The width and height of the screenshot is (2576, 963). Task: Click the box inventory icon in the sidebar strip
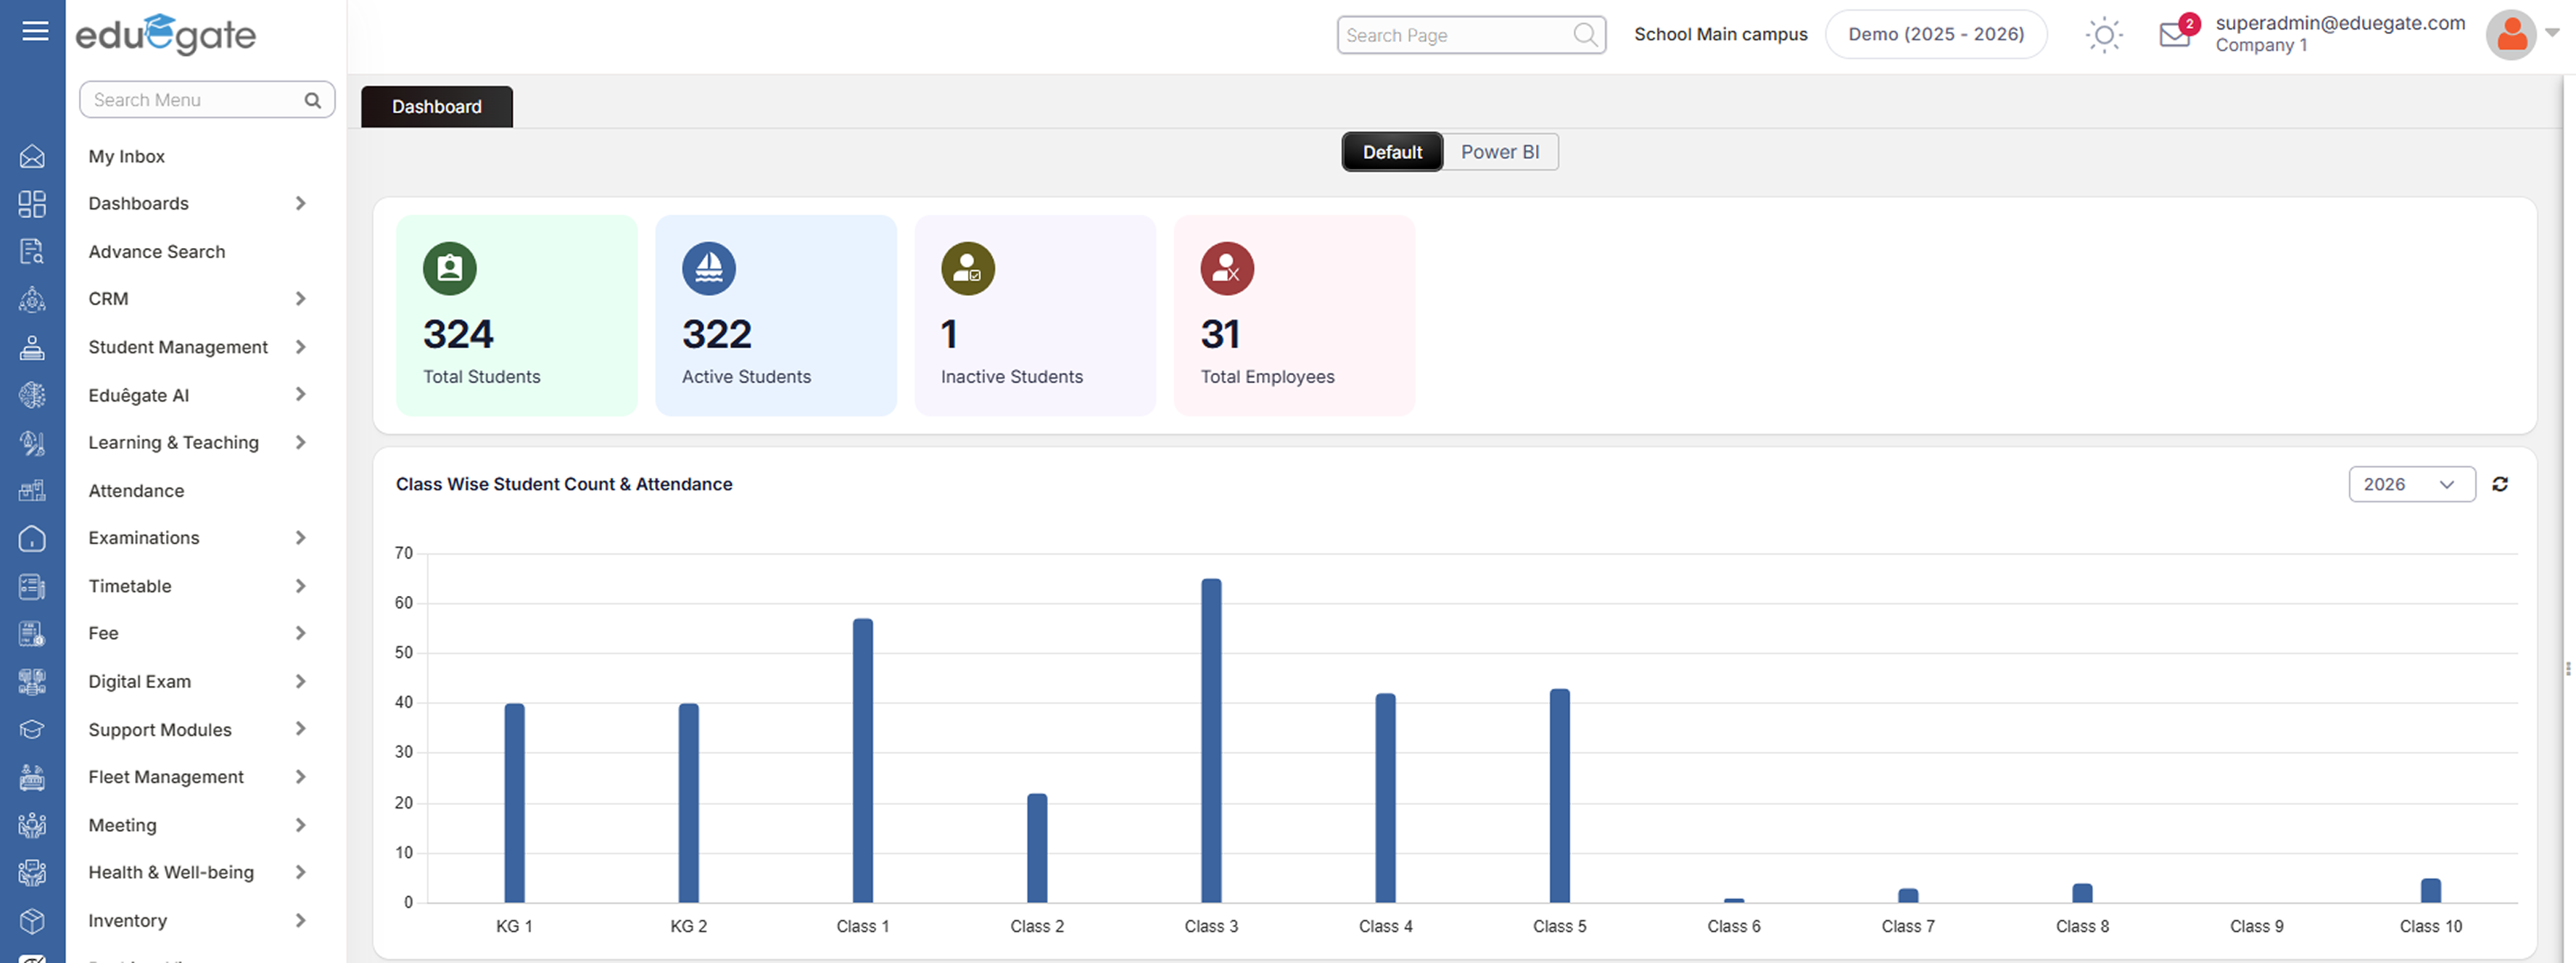click(x=32, y=921)
